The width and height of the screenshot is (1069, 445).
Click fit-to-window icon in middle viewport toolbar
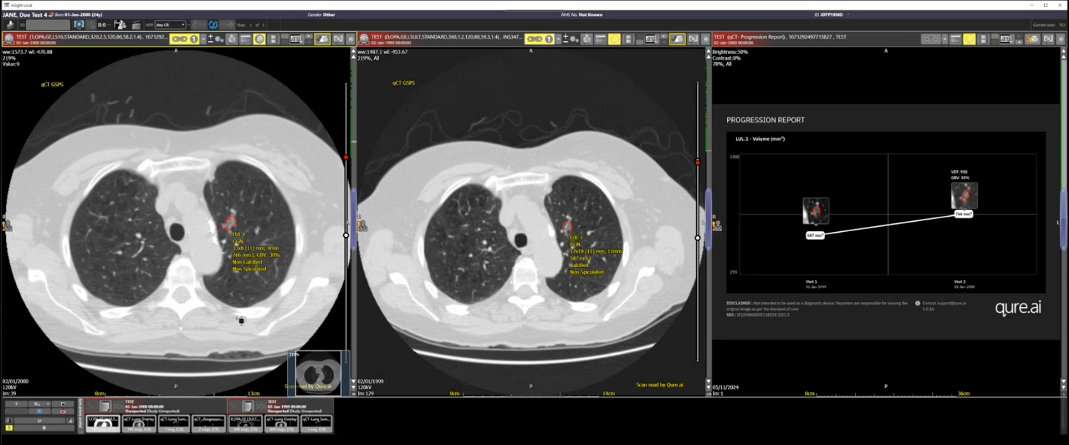point(693,39)
